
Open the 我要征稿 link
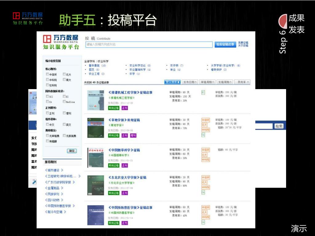click(x=243, y=43)
